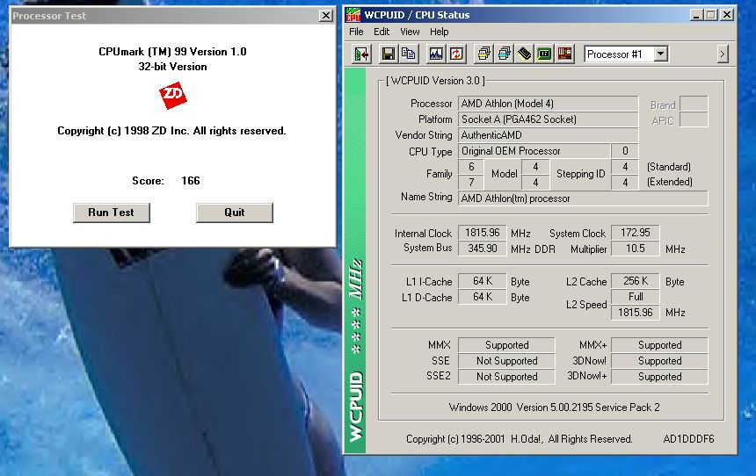The height and width of the screenshot is (476, 756).
Task: Click SSE 'Not Supported' status field
Action: pyautogui.click(x=506, y=361)
